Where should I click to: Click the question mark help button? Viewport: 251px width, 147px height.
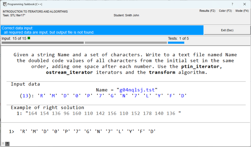232,4
